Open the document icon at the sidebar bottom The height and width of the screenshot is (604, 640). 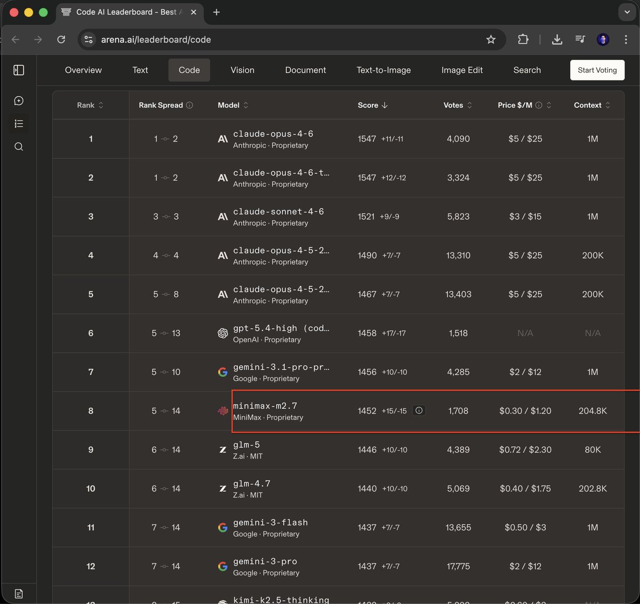(x=19, y=593)
